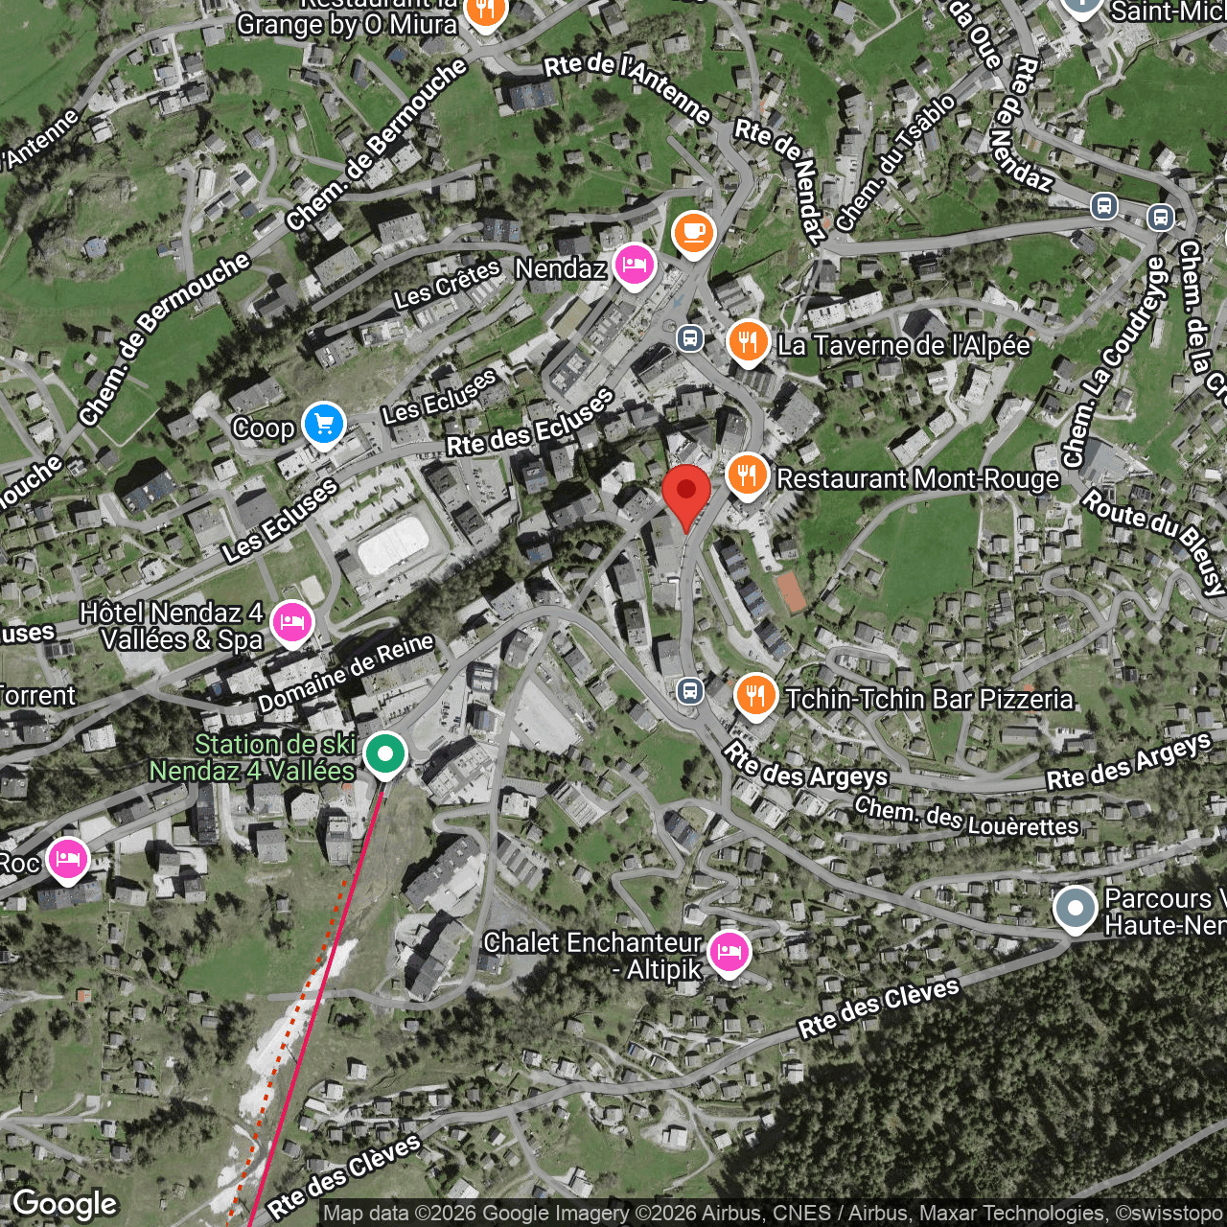Screen dimensions: 1227x1227
Task: Click the Restaurant Mont-Rouge text label
Action: coord(917,478)
